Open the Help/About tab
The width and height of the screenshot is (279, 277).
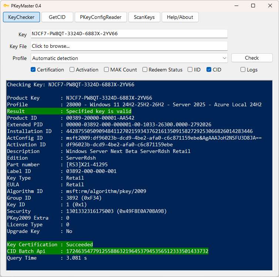coord(180,17)
